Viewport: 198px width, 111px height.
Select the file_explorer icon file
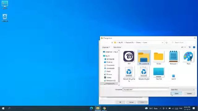[144, 58]
